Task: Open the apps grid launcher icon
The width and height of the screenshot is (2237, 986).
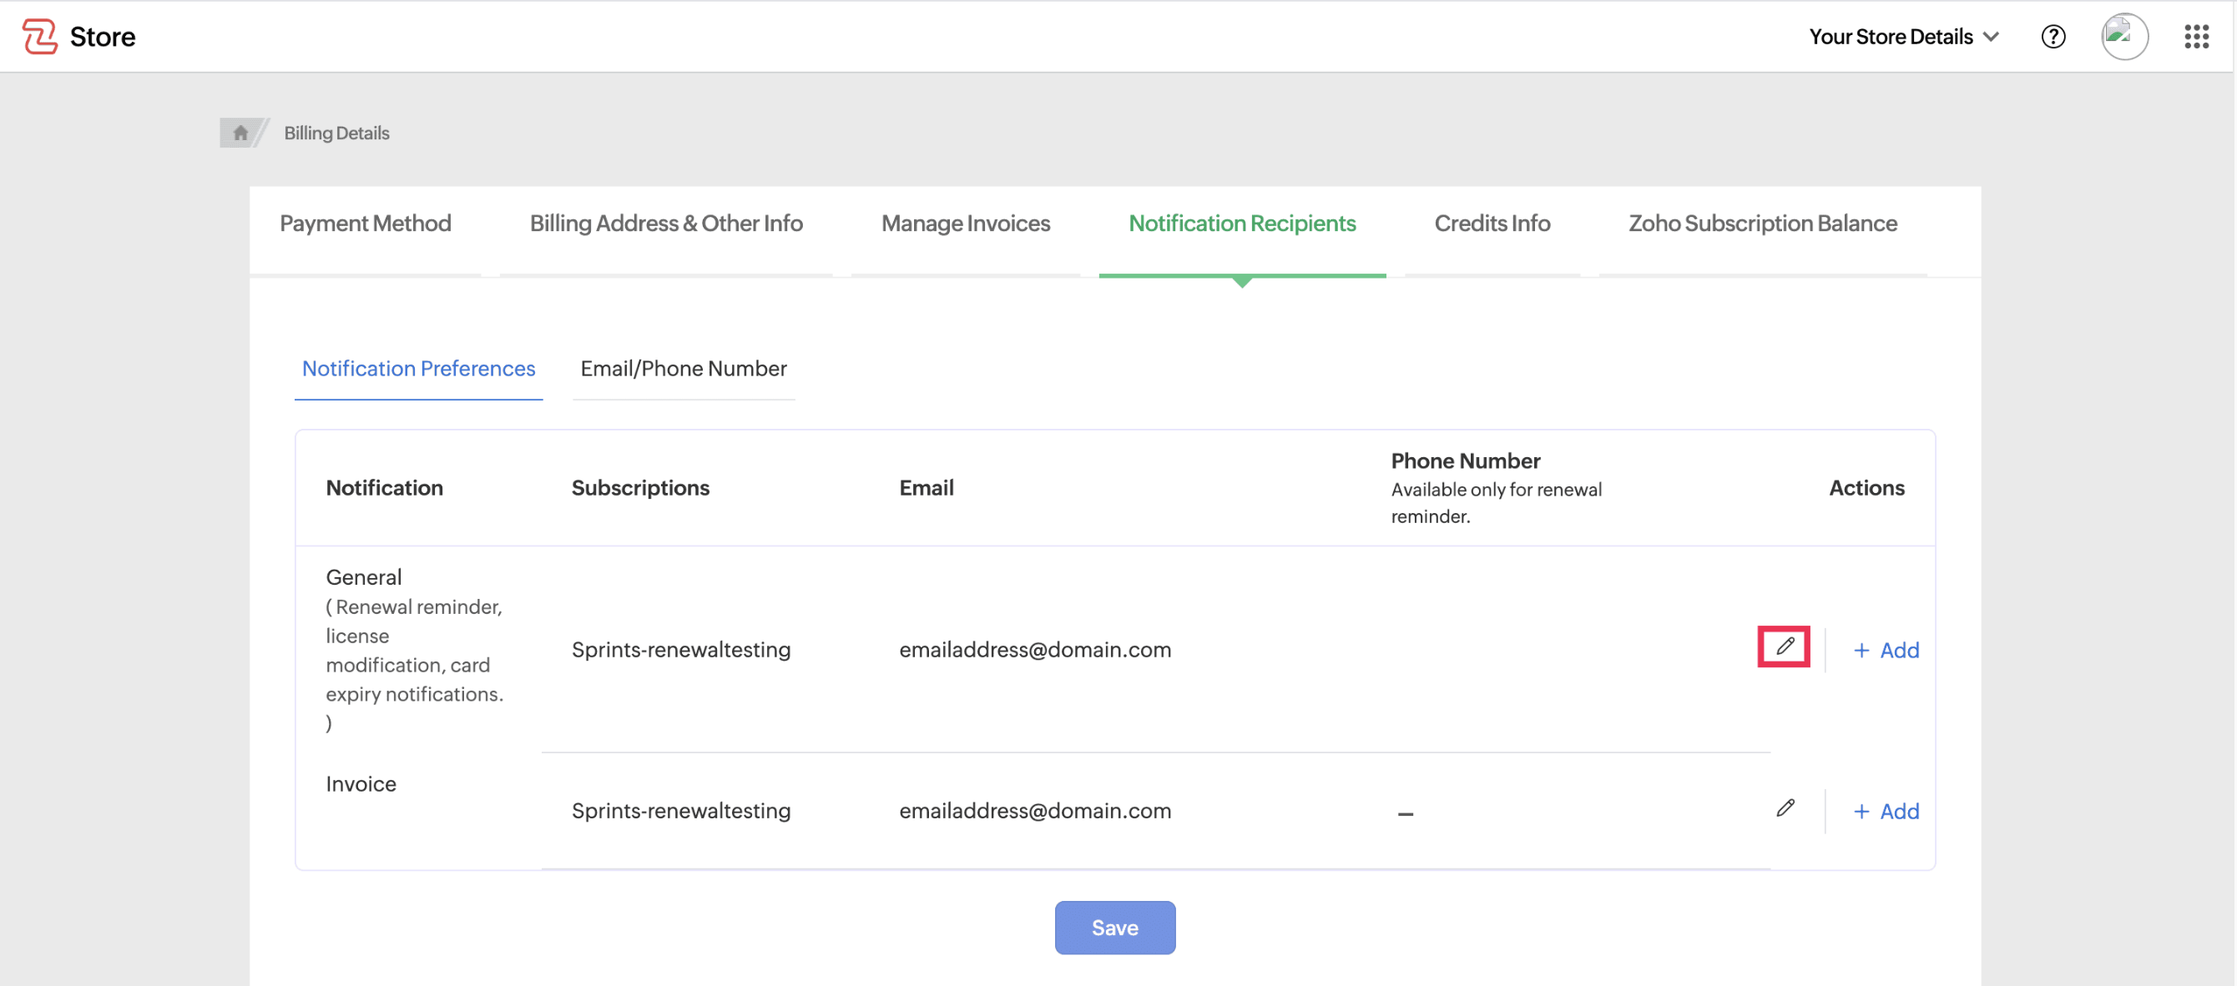Action: click(2195, 37)
